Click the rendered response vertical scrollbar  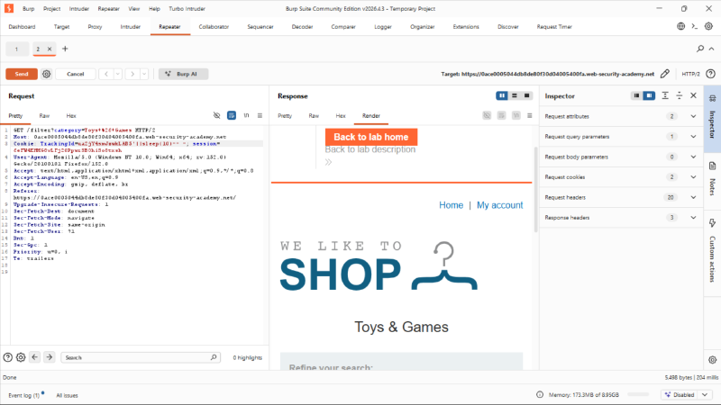(535, 189)
